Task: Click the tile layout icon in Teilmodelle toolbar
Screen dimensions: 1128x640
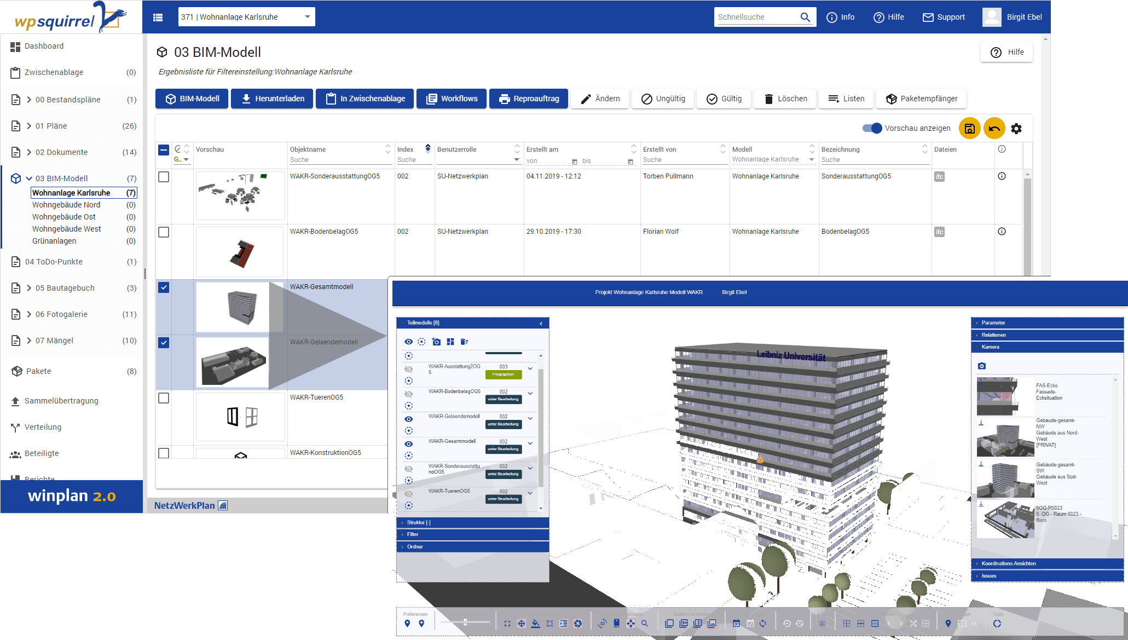Action: click(450, 342)
